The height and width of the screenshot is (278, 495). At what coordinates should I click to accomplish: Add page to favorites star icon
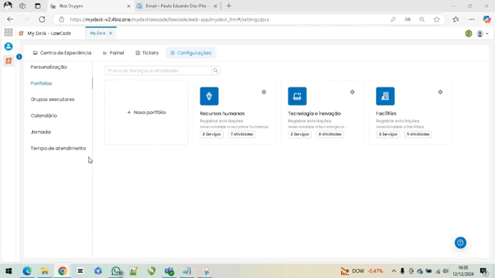[x=436, y=19]
